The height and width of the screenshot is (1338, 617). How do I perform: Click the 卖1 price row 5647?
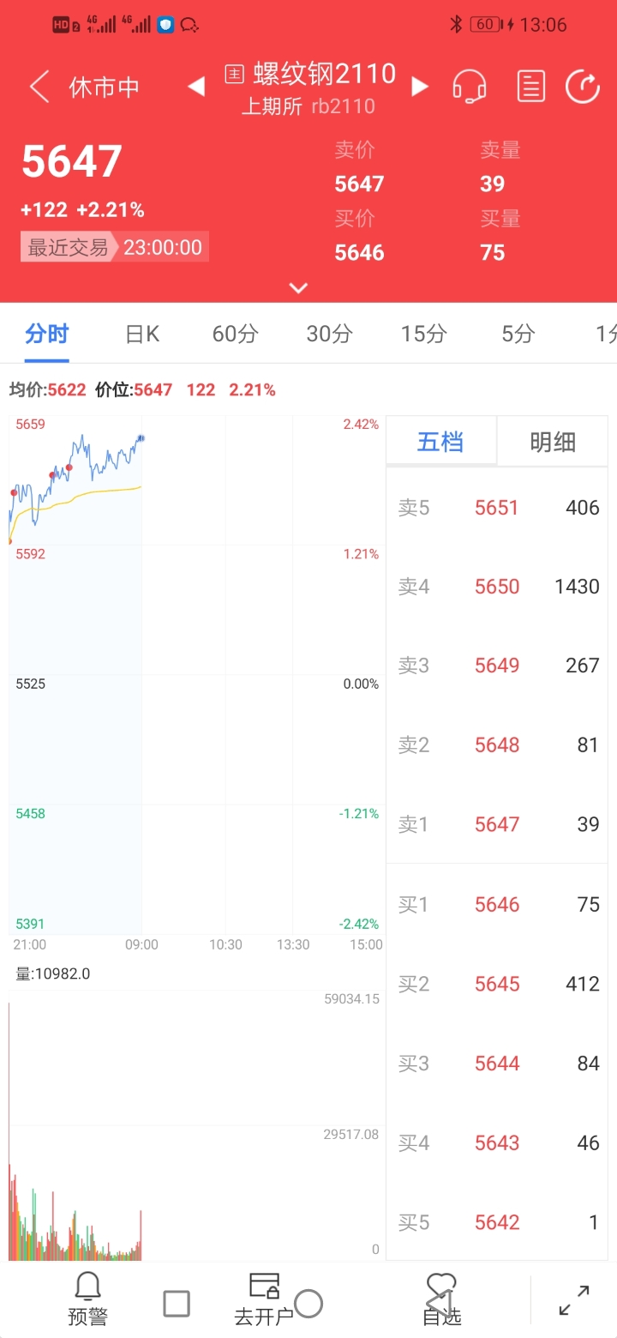(497, 824)
